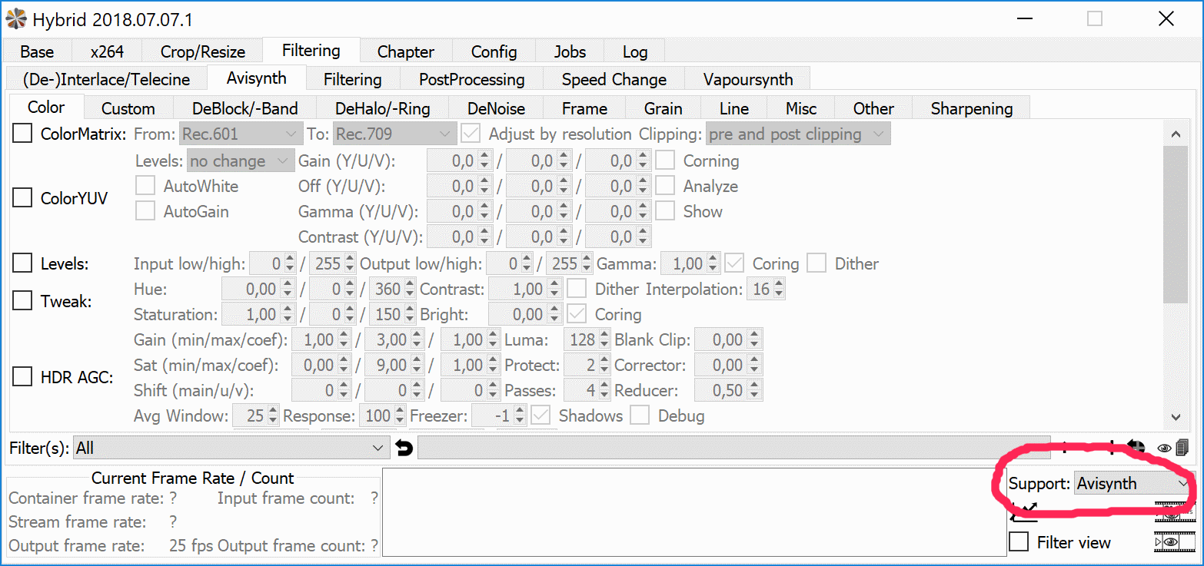Switch to the Vapoursynth tab
This screenshot has width=1204, height=566.
coord(747,79)
